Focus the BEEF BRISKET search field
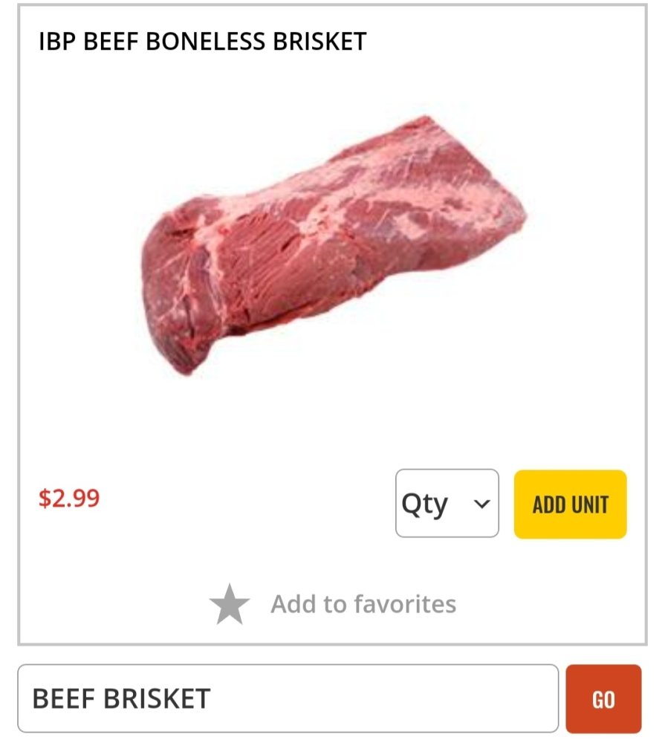This screenshot has width=665, height=743. coord(288,698)
